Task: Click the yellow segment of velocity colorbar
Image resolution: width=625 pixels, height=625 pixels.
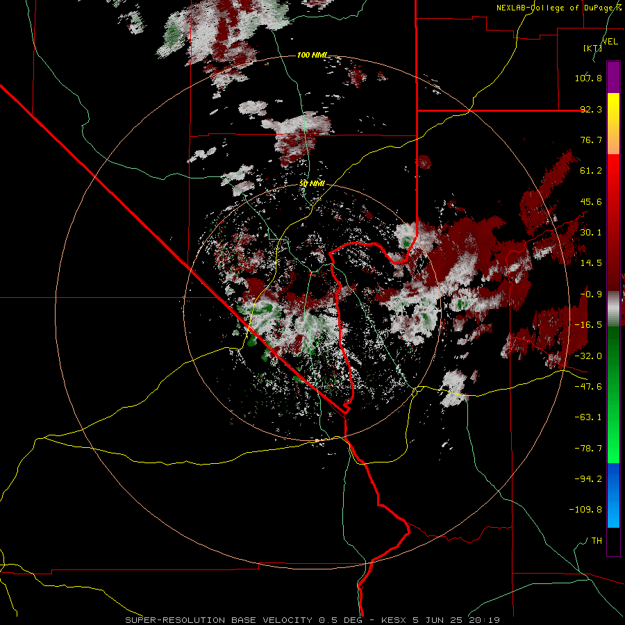Action: (x=613, y=124)
